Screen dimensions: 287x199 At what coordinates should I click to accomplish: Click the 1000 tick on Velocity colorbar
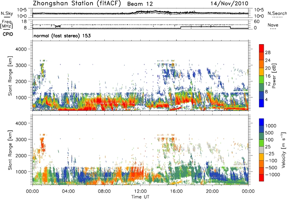tap(270, 126)
